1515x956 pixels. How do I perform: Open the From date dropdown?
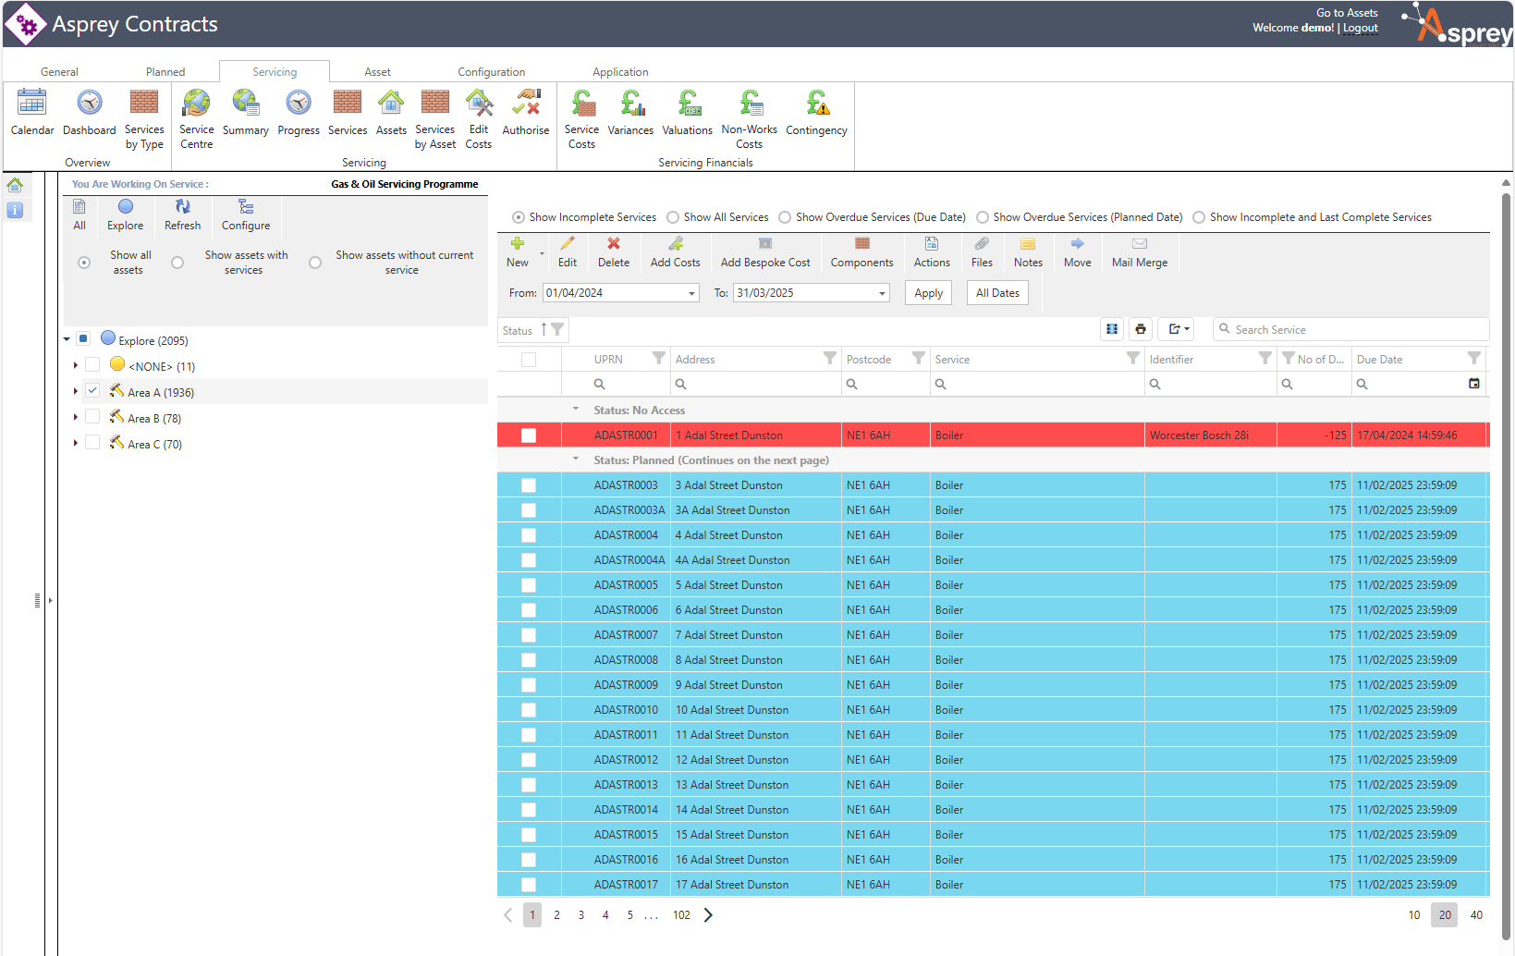691,293
